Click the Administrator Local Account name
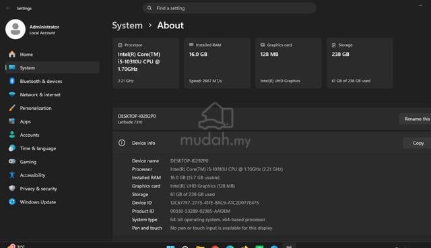This screenshot has height=248, width=431. click(44, 30)
